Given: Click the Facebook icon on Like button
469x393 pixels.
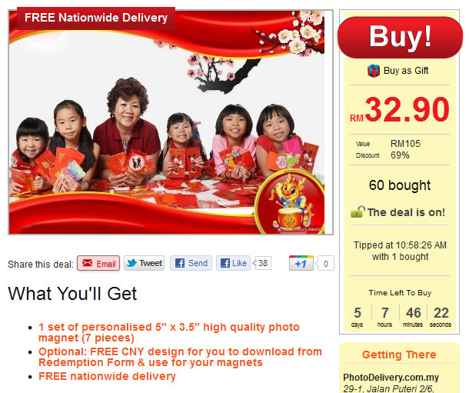Looking at the screenshot, I should click(x=225, y=263).
